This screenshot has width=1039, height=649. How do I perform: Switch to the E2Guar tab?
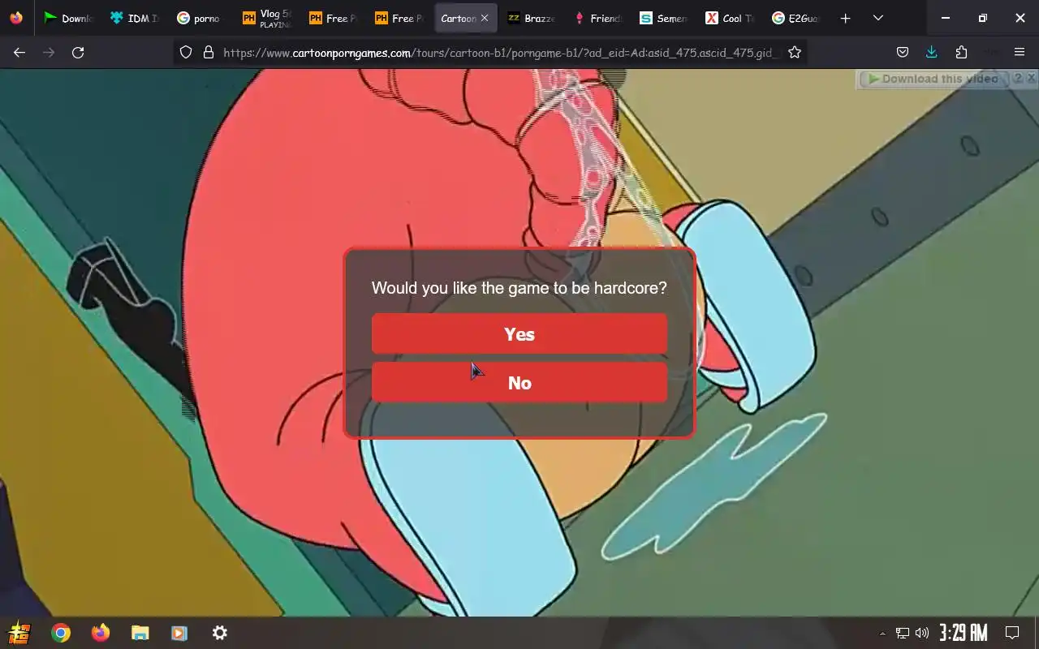[x=796, y=18]
